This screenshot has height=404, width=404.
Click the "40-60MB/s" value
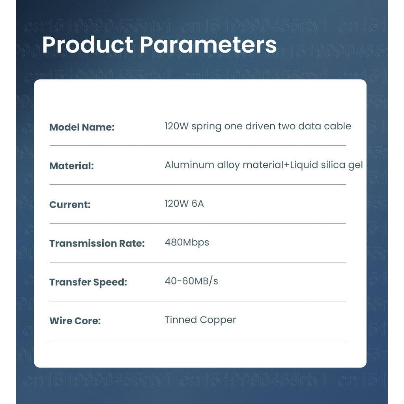click(x=191, y=281)
